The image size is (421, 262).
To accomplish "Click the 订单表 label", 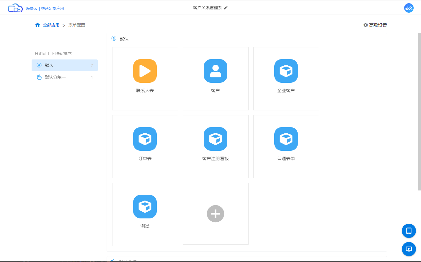I will point(145,159).
